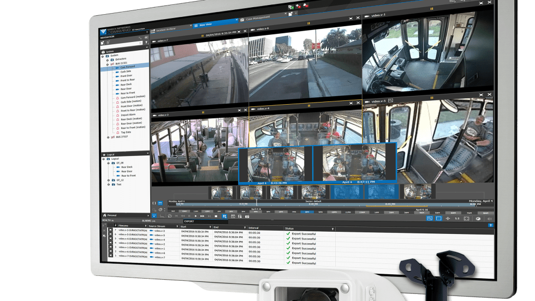
Task: Click the filter icon in Filename column
Action: pyautogui.click(x=145, y=226)
